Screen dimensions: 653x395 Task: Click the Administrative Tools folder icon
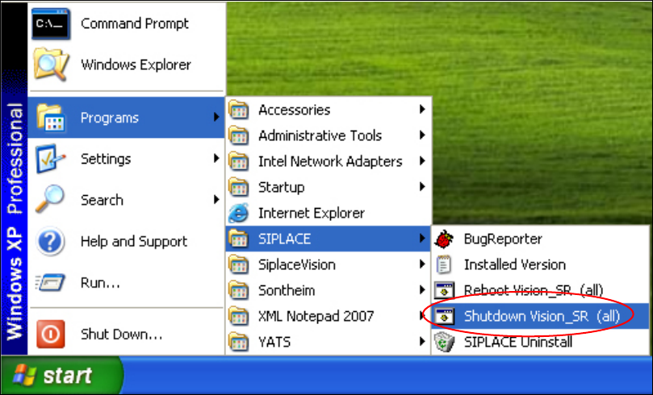[x=239, y=135]
